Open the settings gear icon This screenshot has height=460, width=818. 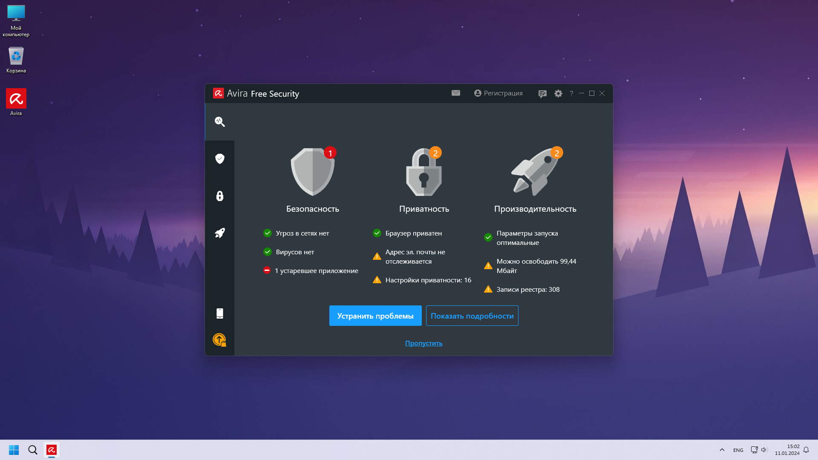pyautogui.click(x=558, y=93)
